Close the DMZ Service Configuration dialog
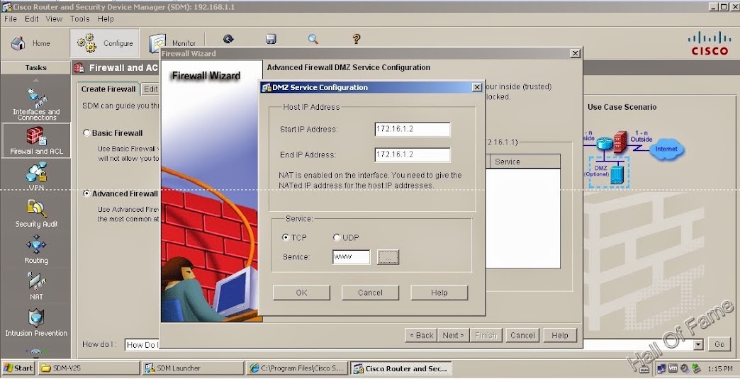Screen dimensions: 740x379 tap(477, 88)
